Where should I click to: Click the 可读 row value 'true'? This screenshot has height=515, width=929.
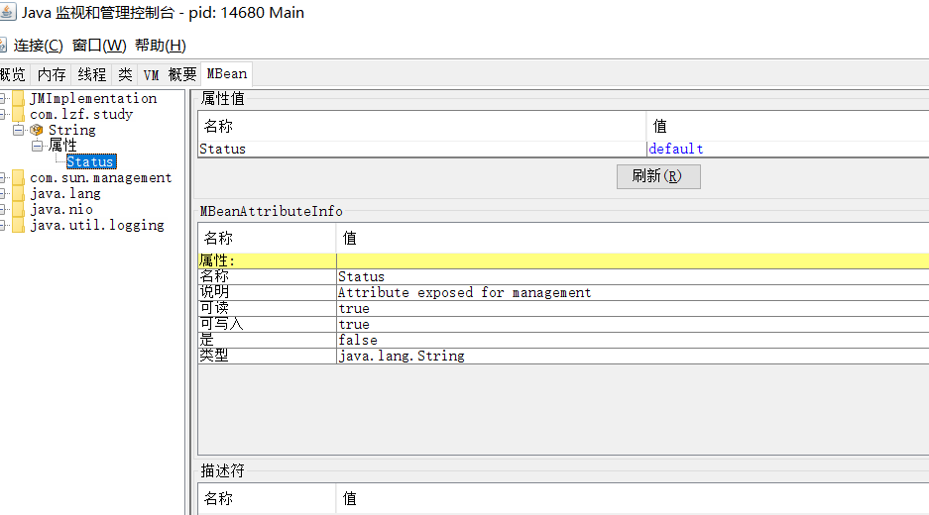coord(633,308)
